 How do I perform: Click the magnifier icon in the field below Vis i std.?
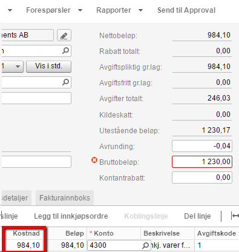click(x=65, y=82)
